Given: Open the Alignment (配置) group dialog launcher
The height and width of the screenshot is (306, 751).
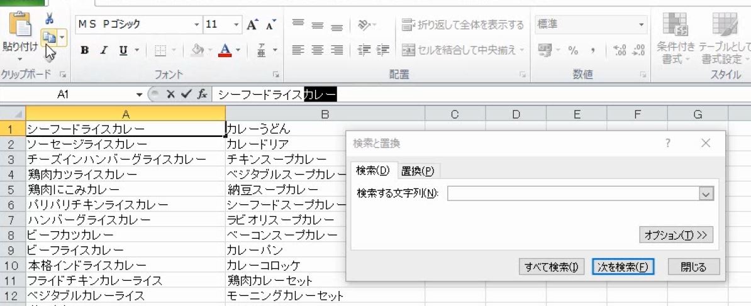Looking at the screenshot, I should [x=523, y=75].
